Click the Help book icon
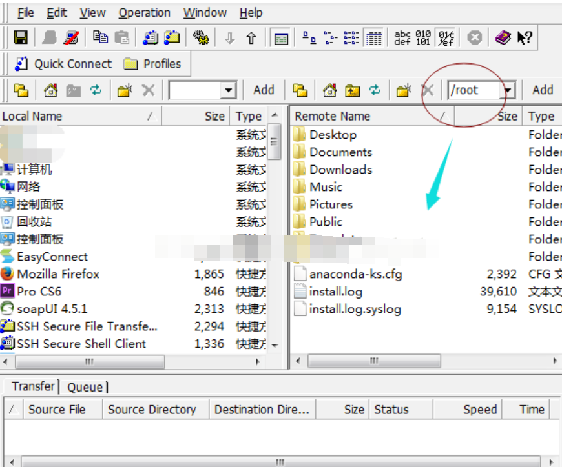This screenshot has width=562, height=467. click(x=503, y=38)
